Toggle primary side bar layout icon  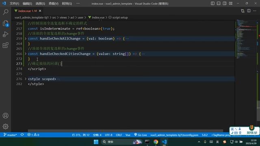tap(212, 3)
